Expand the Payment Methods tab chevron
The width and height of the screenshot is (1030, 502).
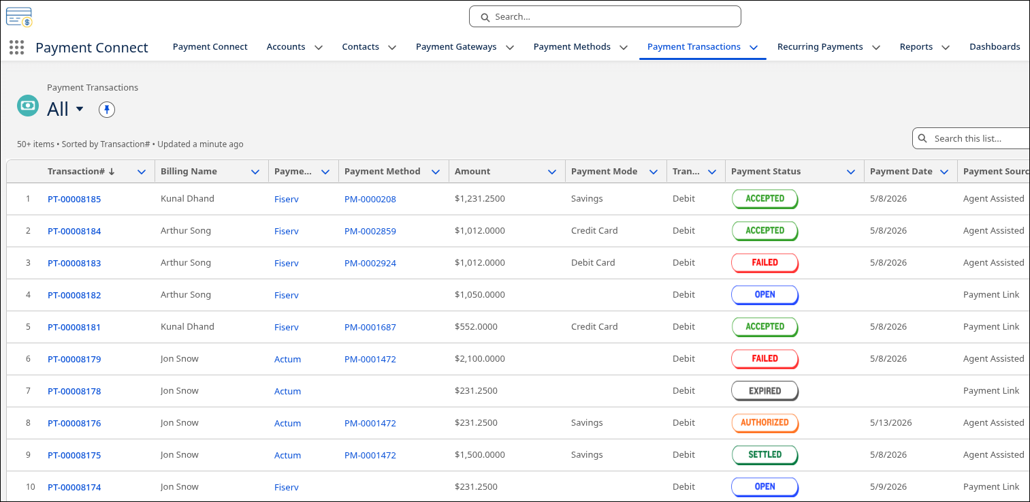pos(624,48)
